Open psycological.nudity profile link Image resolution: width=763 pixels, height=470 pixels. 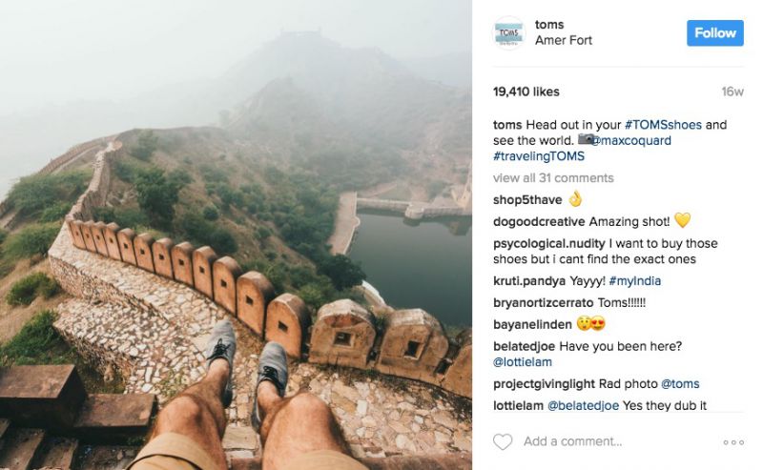point(549,244)
